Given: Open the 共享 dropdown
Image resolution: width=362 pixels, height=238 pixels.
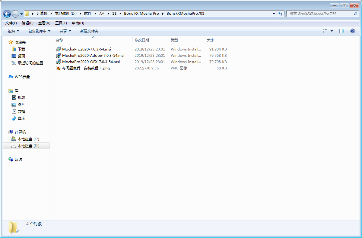Looking at the screenshot, I should point(65,31).
